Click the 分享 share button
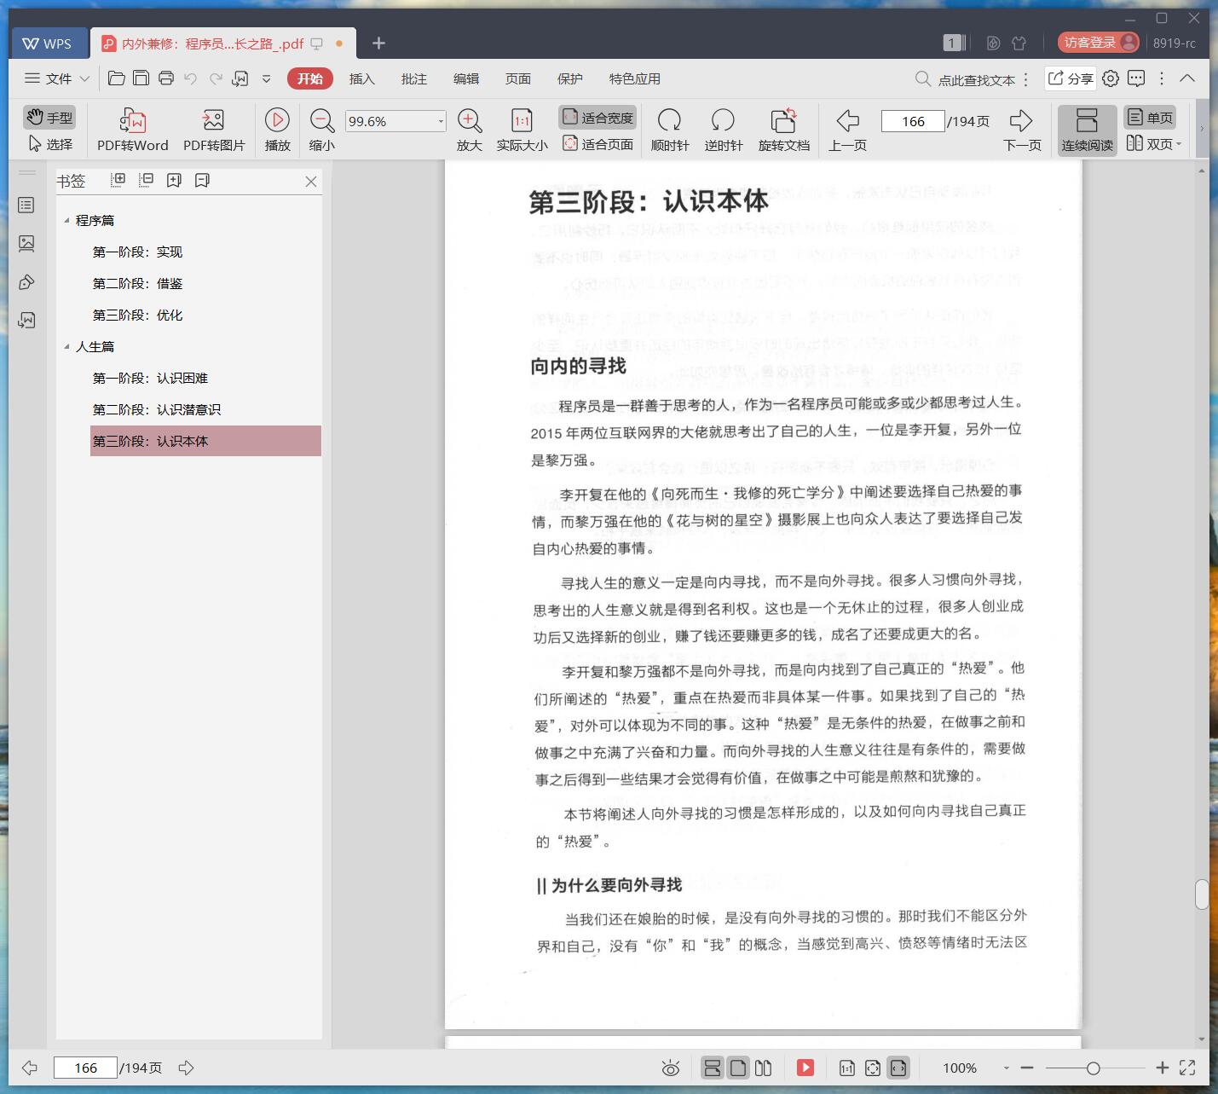Viewport: 1218px width, 1094px height. (x=1070, y=78)
